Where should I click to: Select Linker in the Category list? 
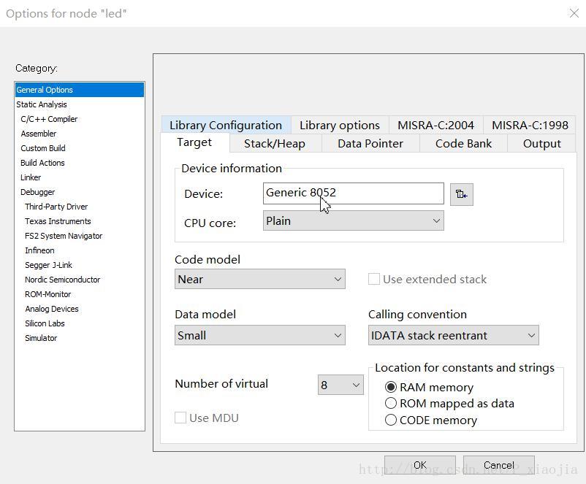tap(31, 177)
